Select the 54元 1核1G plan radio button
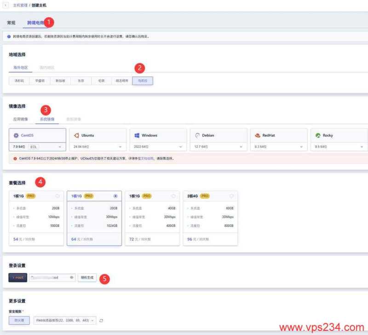Image resolution: width=368 pixels, height=335 pixels. pyautogui.click(x=57, y=196)
